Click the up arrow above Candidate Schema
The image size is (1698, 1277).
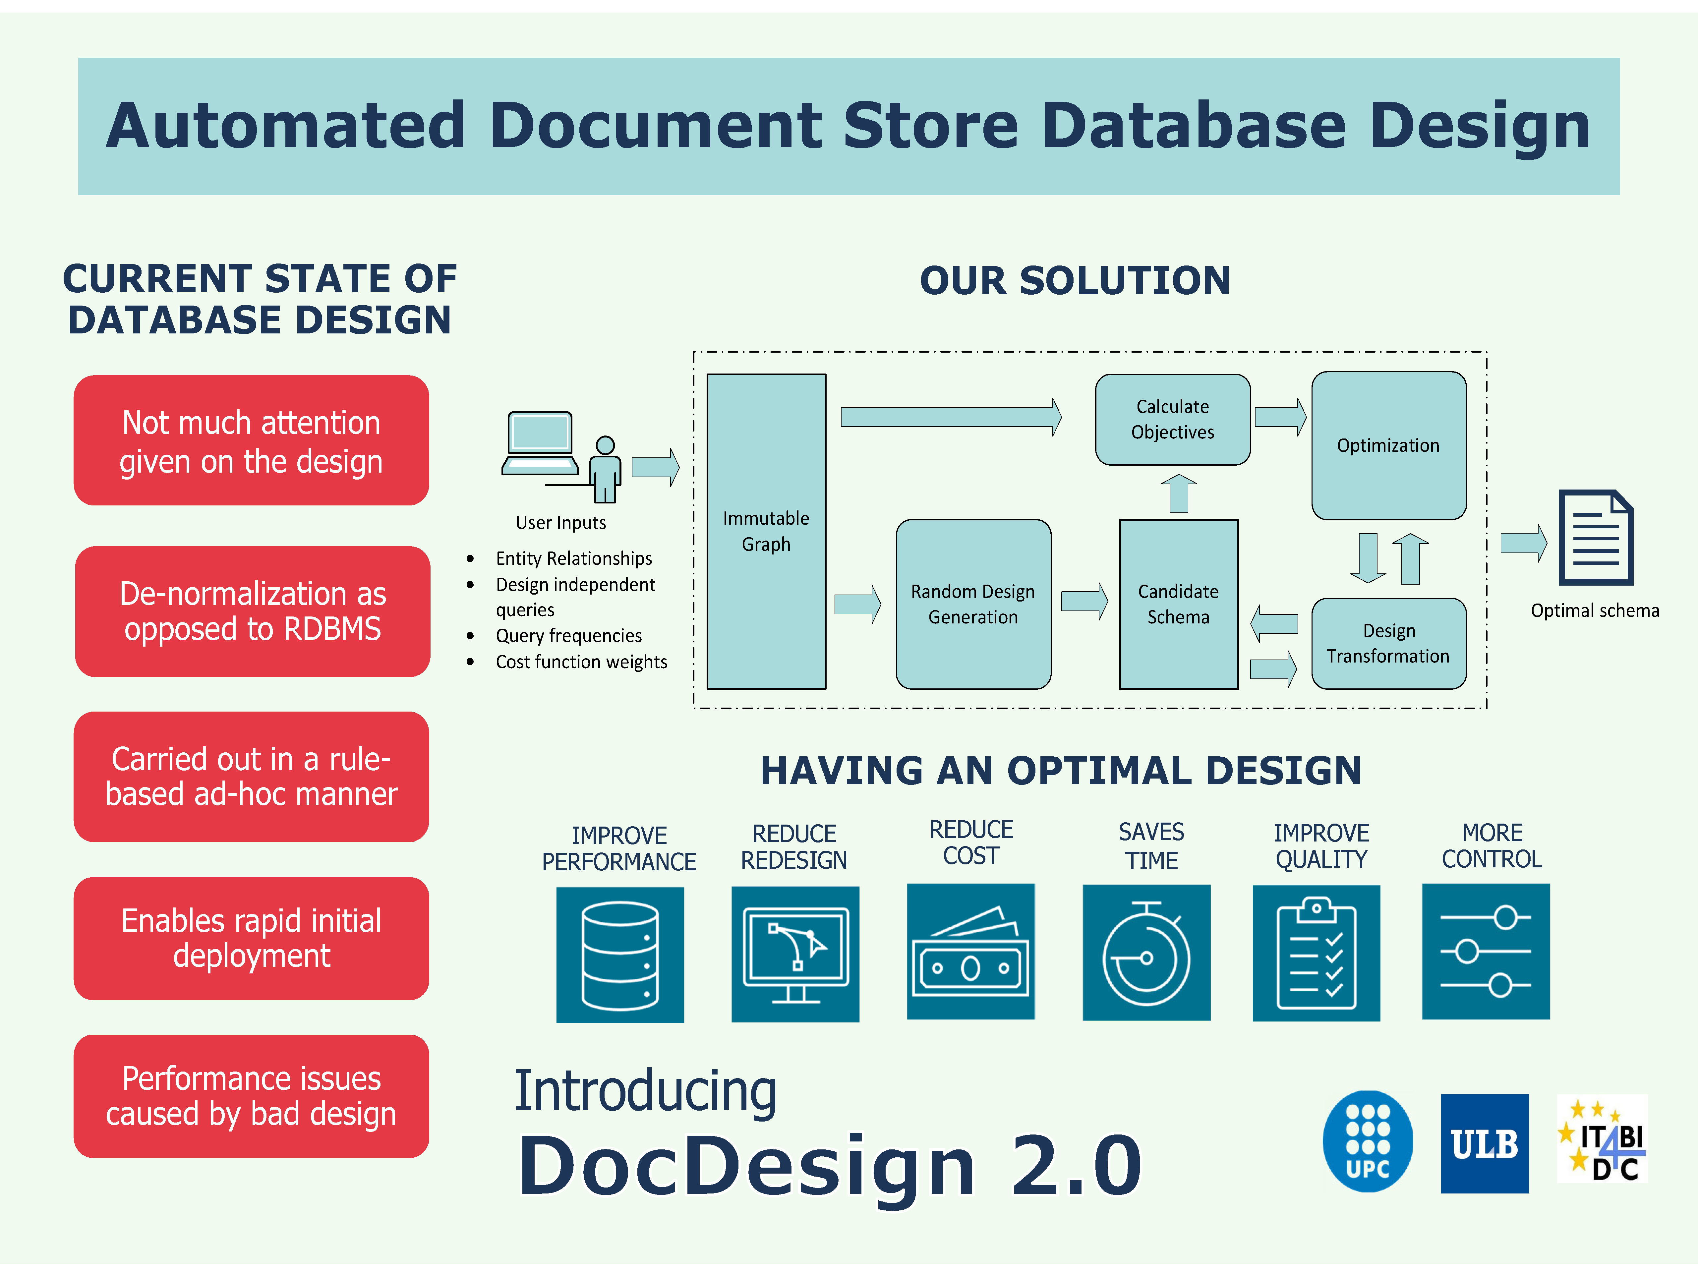coord(1179,493)
